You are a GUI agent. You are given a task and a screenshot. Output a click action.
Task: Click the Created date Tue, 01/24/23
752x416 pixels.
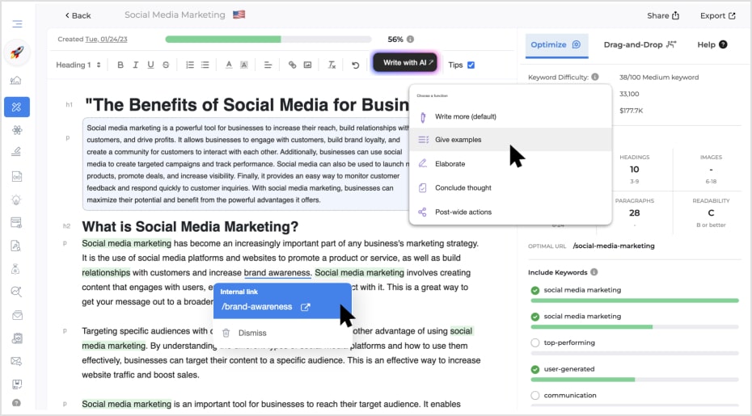(106, 40)
